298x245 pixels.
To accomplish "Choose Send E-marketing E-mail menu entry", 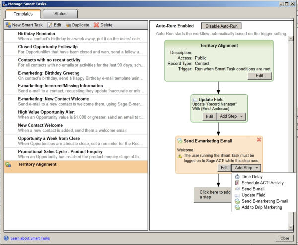I will click(x=265, y=201).
